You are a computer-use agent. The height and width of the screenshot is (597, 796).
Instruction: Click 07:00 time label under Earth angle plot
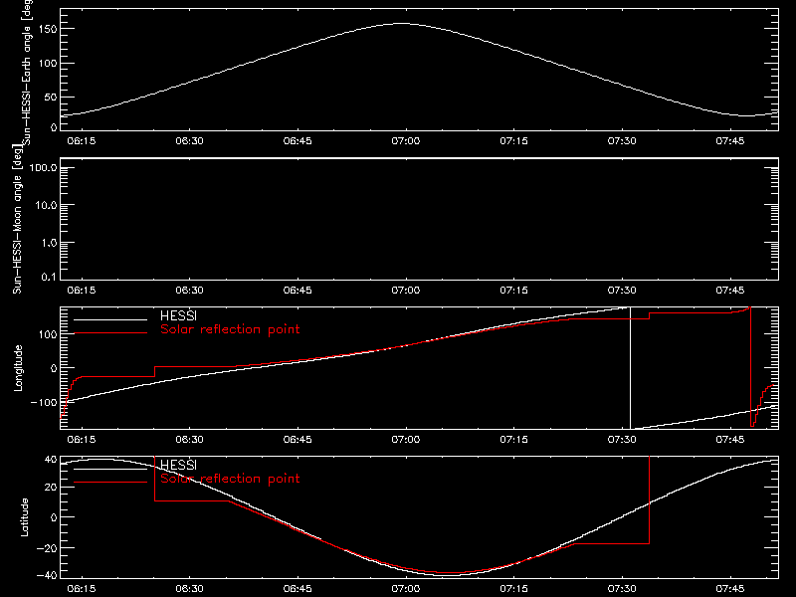(x=406, y=140)
